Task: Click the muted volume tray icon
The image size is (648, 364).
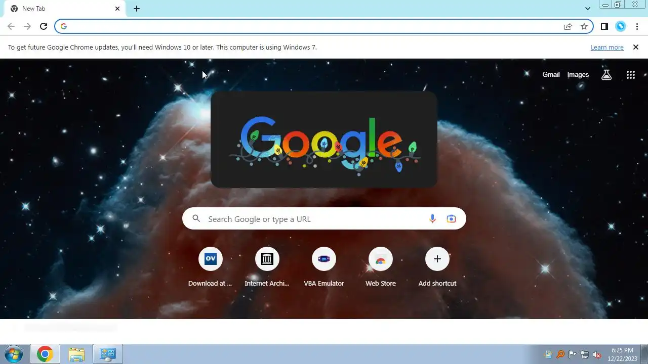Action: click(597, 354)
